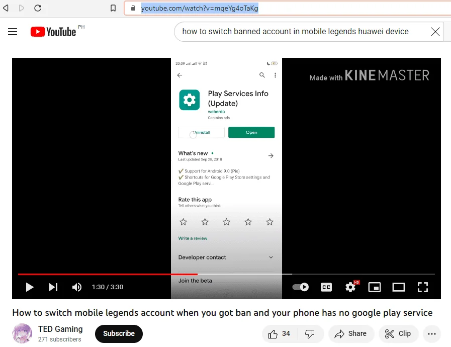Open video quality settings gear
Screen dimensions: 451x347
click(x=350, y=287)
